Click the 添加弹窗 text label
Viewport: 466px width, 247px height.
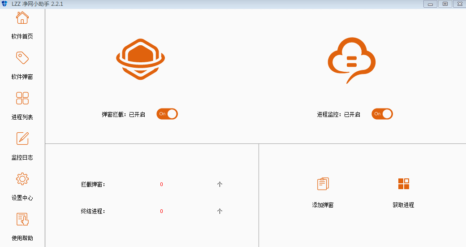coord(323,205)
